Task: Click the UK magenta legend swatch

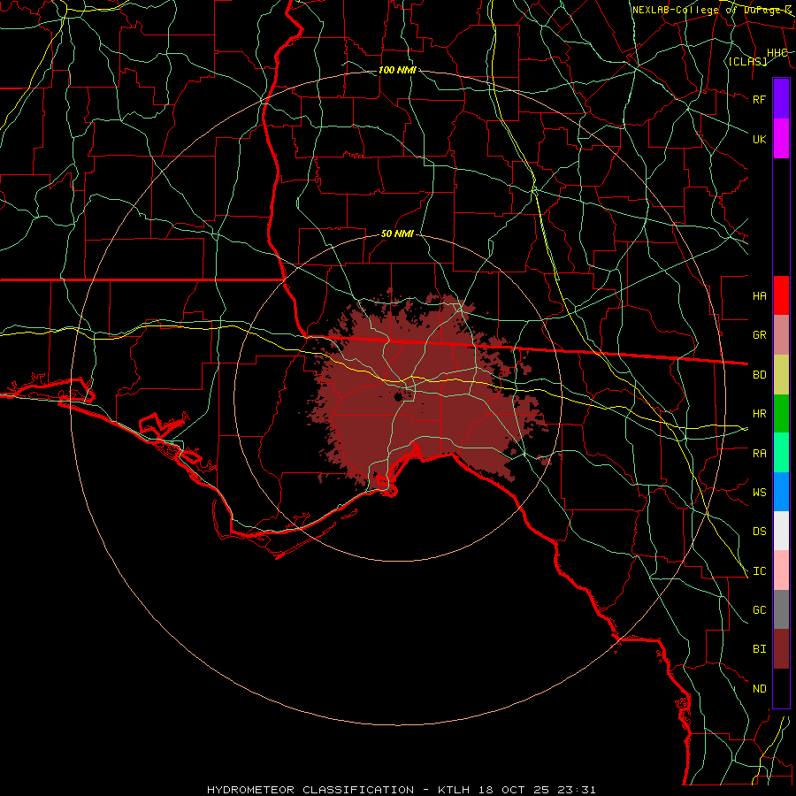Action: [x=781, y=139]
